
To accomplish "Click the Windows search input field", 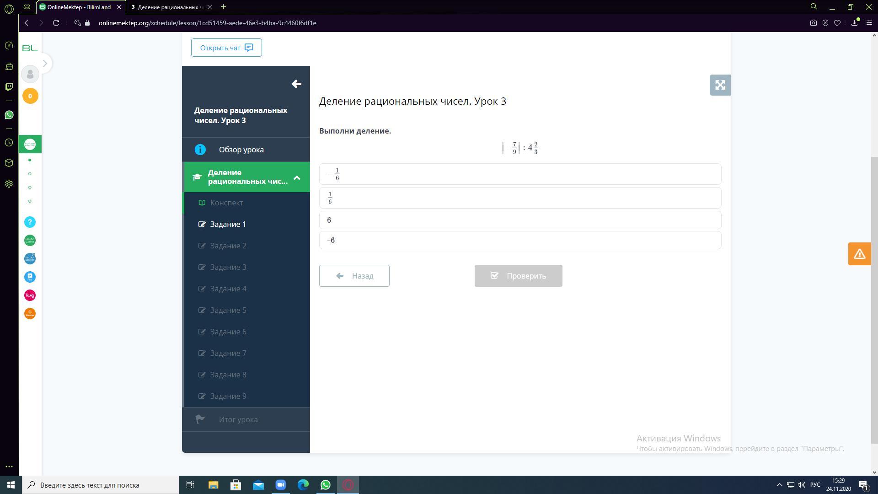I will click(x=102, y=485).
